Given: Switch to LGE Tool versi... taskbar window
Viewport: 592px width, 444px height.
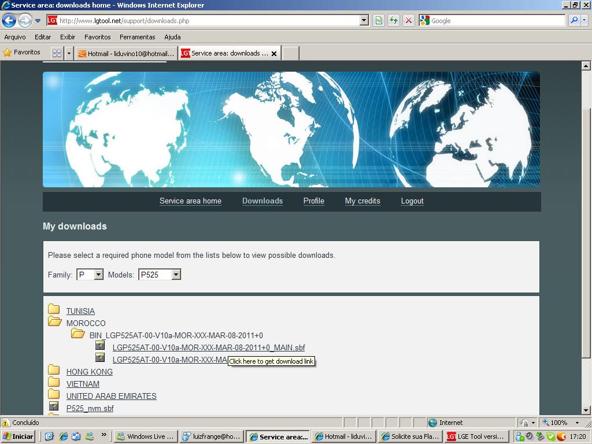Looking at the screenshot, I should point(476,436).
